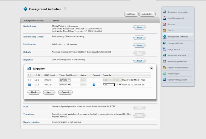Screen dimensions: 206x139
Task: Check the LD 0 row checkbox
Action: [29, 80]
